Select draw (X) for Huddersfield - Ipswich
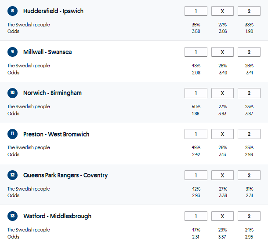The width and height of the screenshot is (268, 246). click(222, 11)
